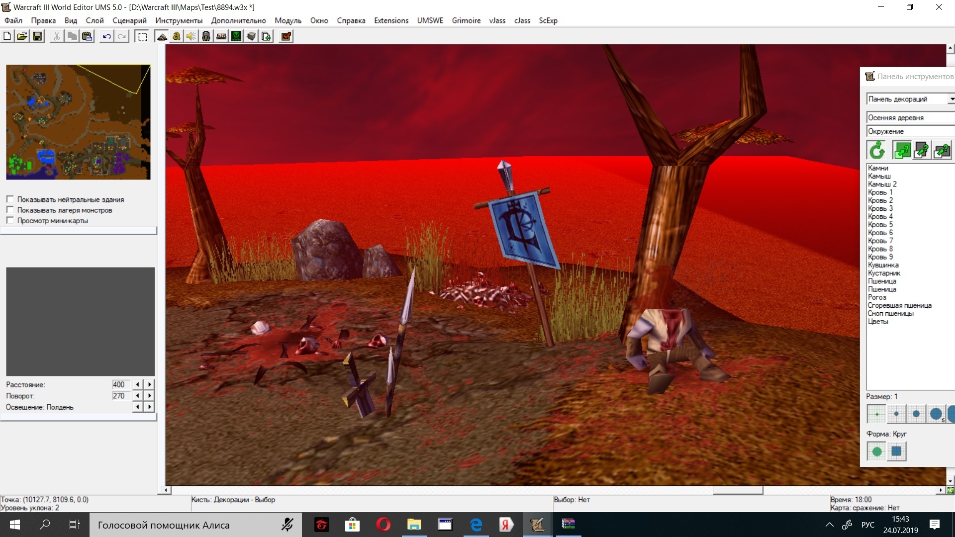This screenshot has height=537, width=955.
Task: Create a new map with toolbar icon
Action: pyautogui.click(x=7, y=36)
